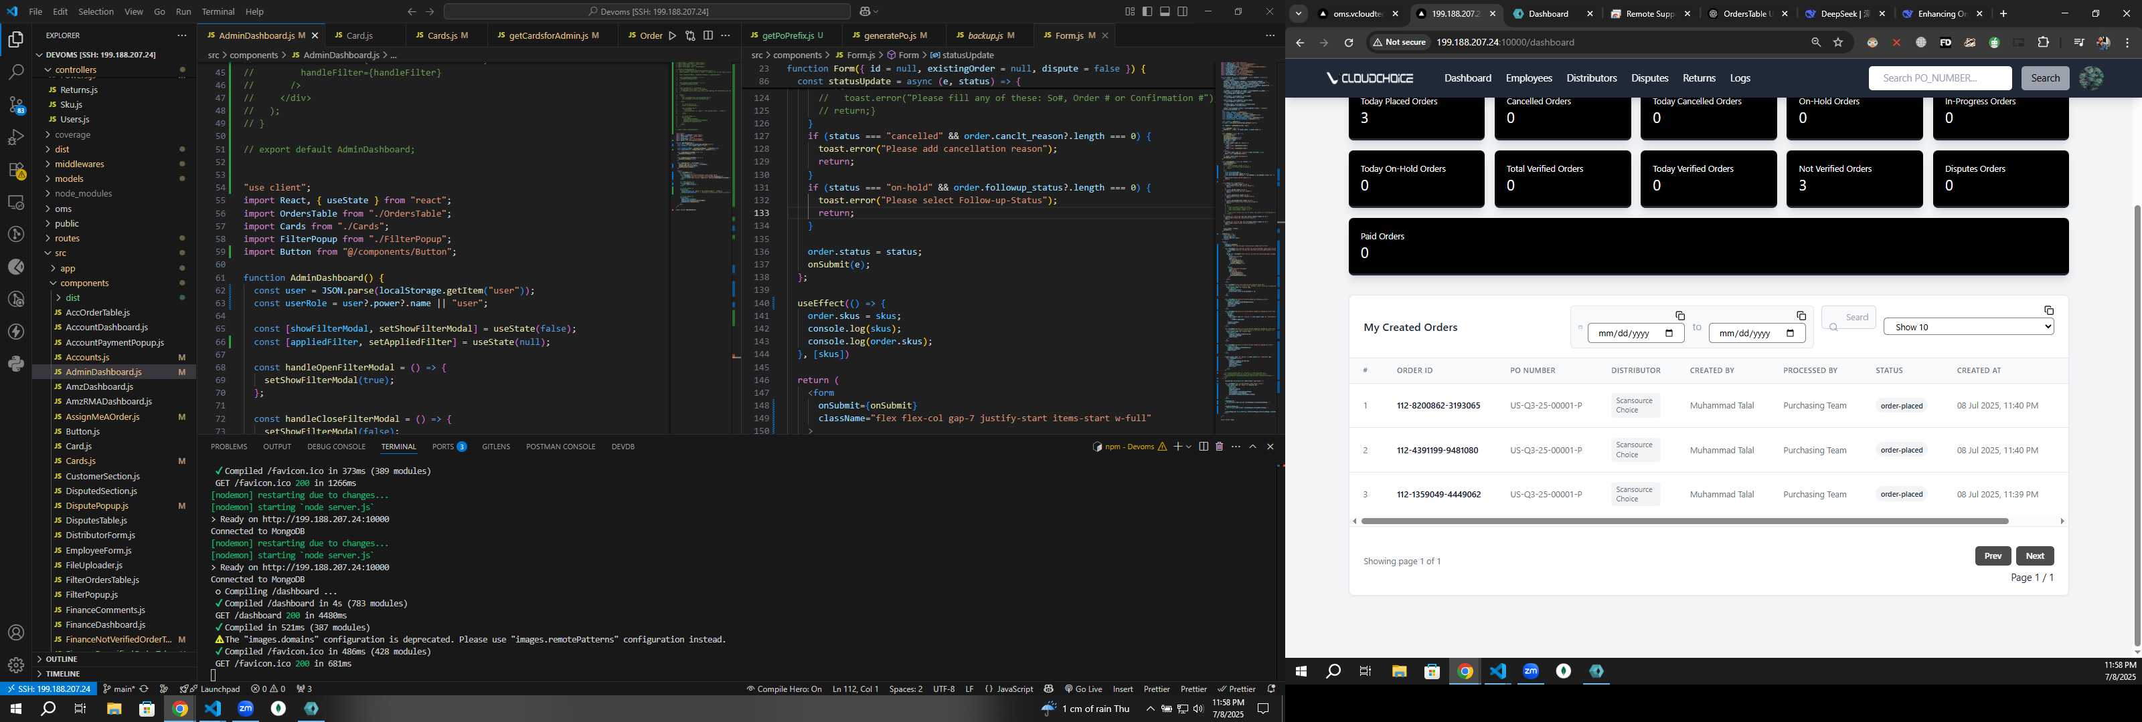Image resolution: width=2142 pixels, height=722 pixels.
Task: Open order 112-8200862-3193065
Action: 1438,405
